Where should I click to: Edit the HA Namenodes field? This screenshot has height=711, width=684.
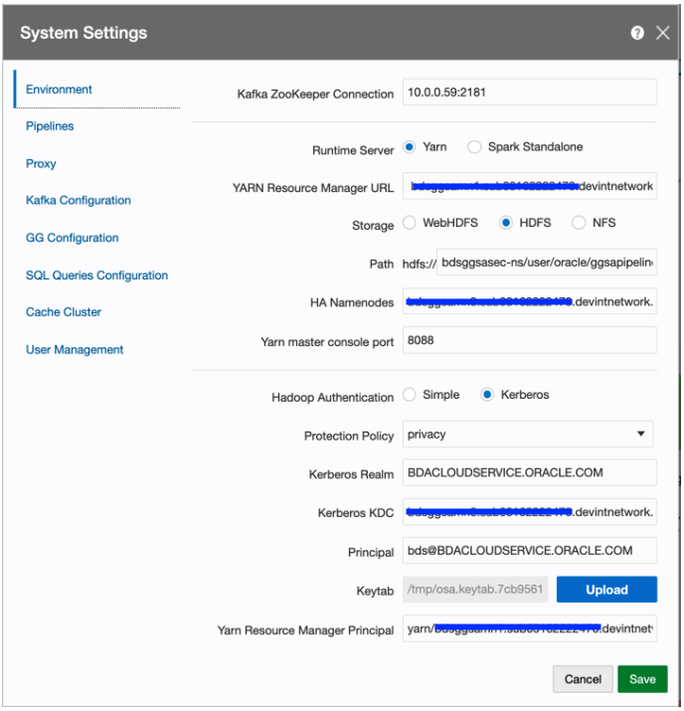pos(530,301)
